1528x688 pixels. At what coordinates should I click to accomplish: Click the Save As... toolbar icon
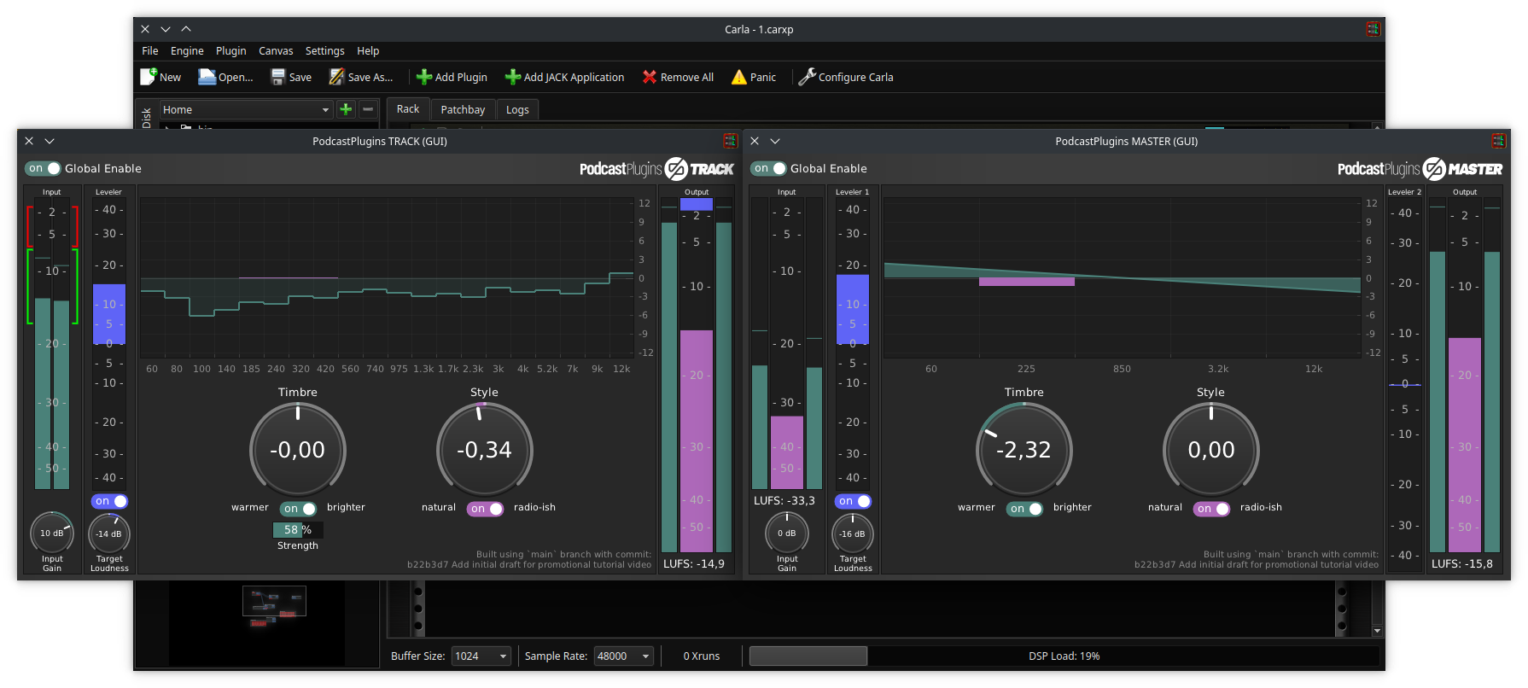tap(337, 77)
